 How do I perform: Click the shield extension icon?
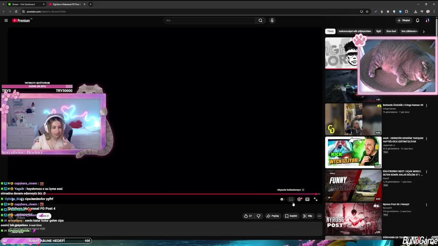394,12
